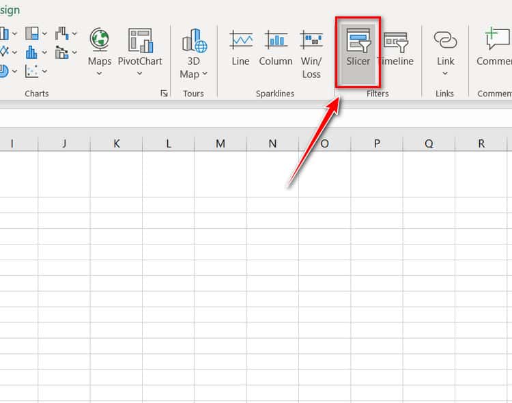Insert a Slicer filter
This screenshot has height=403, width=512.
point(358,53)
